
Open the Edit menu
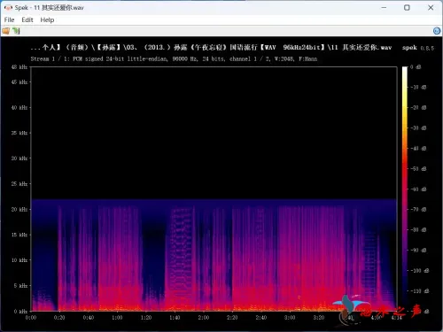pyautogui.click(x=27, y=19)
